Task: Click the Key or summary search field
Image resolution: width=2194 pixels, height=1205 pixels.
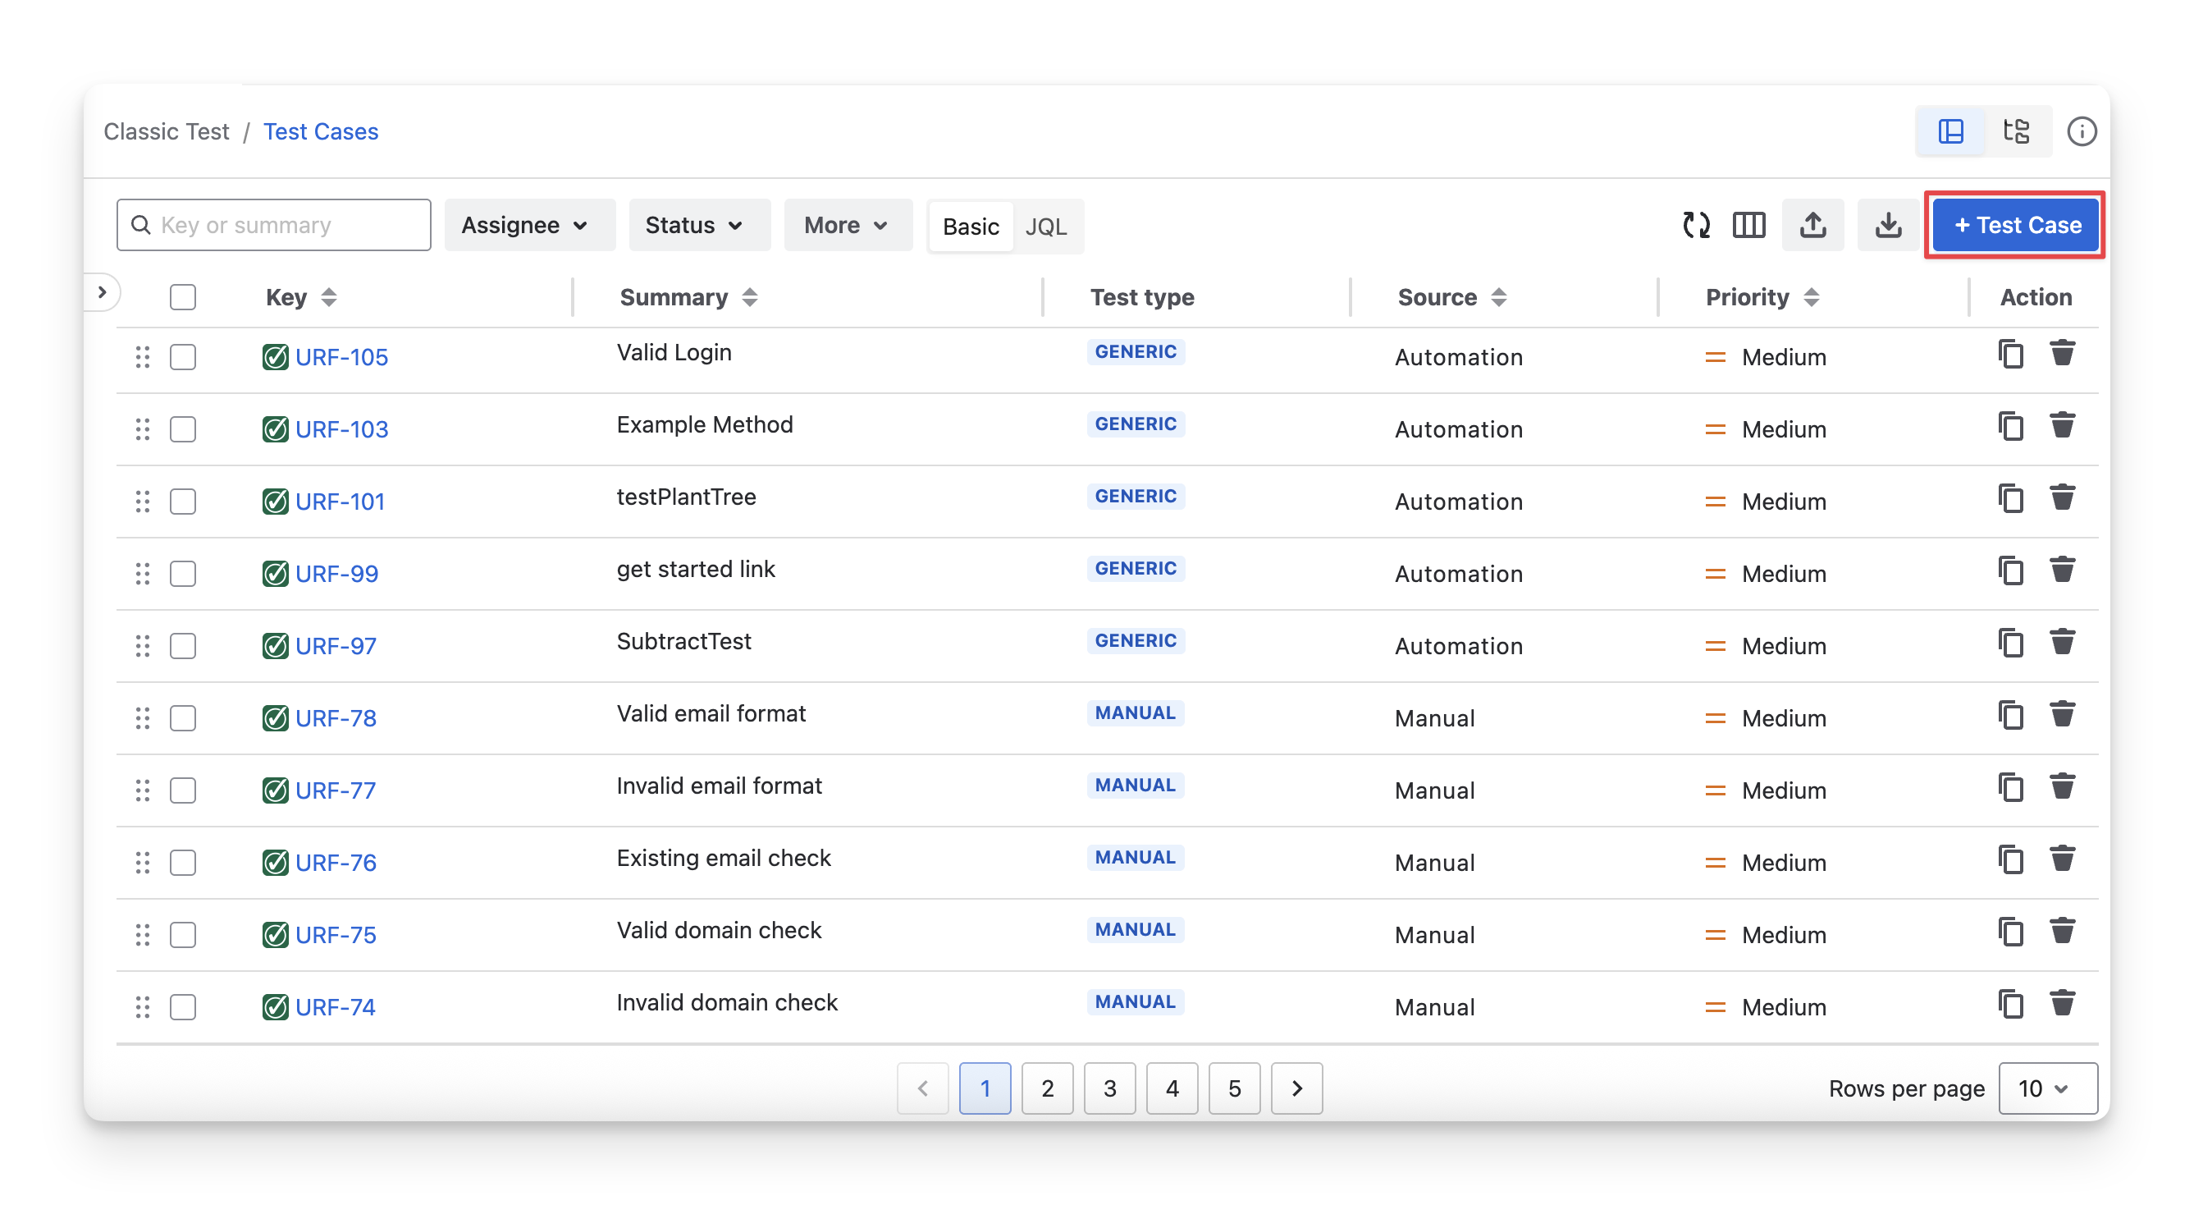Action: [273, 225]
